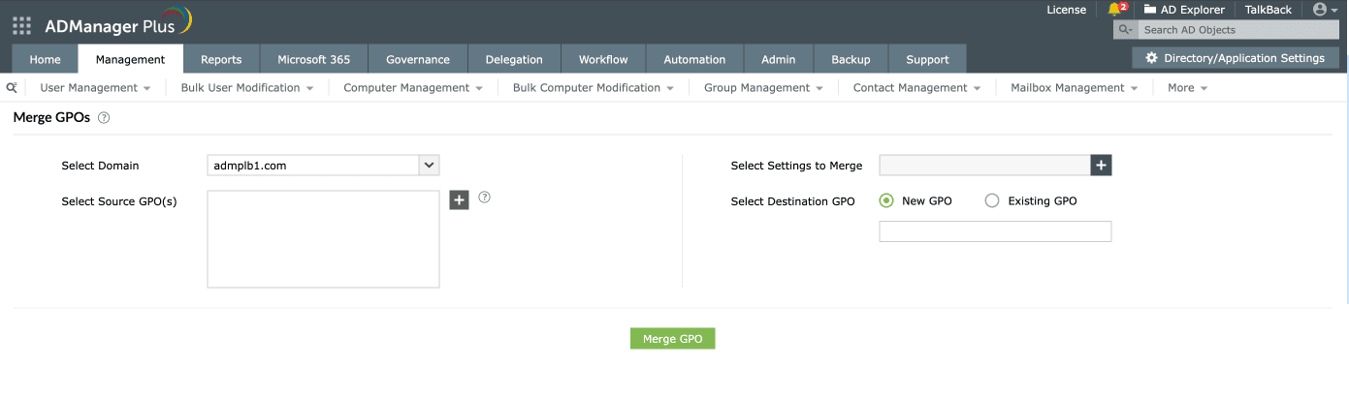The width and height of the screenshot is (1349, 397).
Task: Select the New GPO radio button
Action: 886,201
